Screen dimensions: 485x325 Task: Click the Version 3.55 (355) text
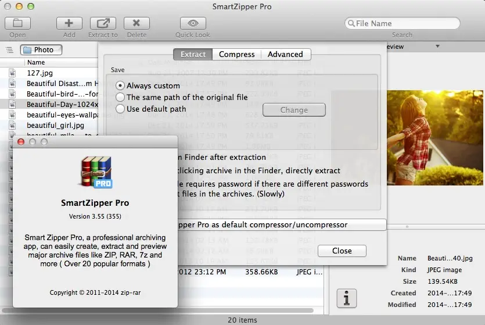tap(95, 216)
